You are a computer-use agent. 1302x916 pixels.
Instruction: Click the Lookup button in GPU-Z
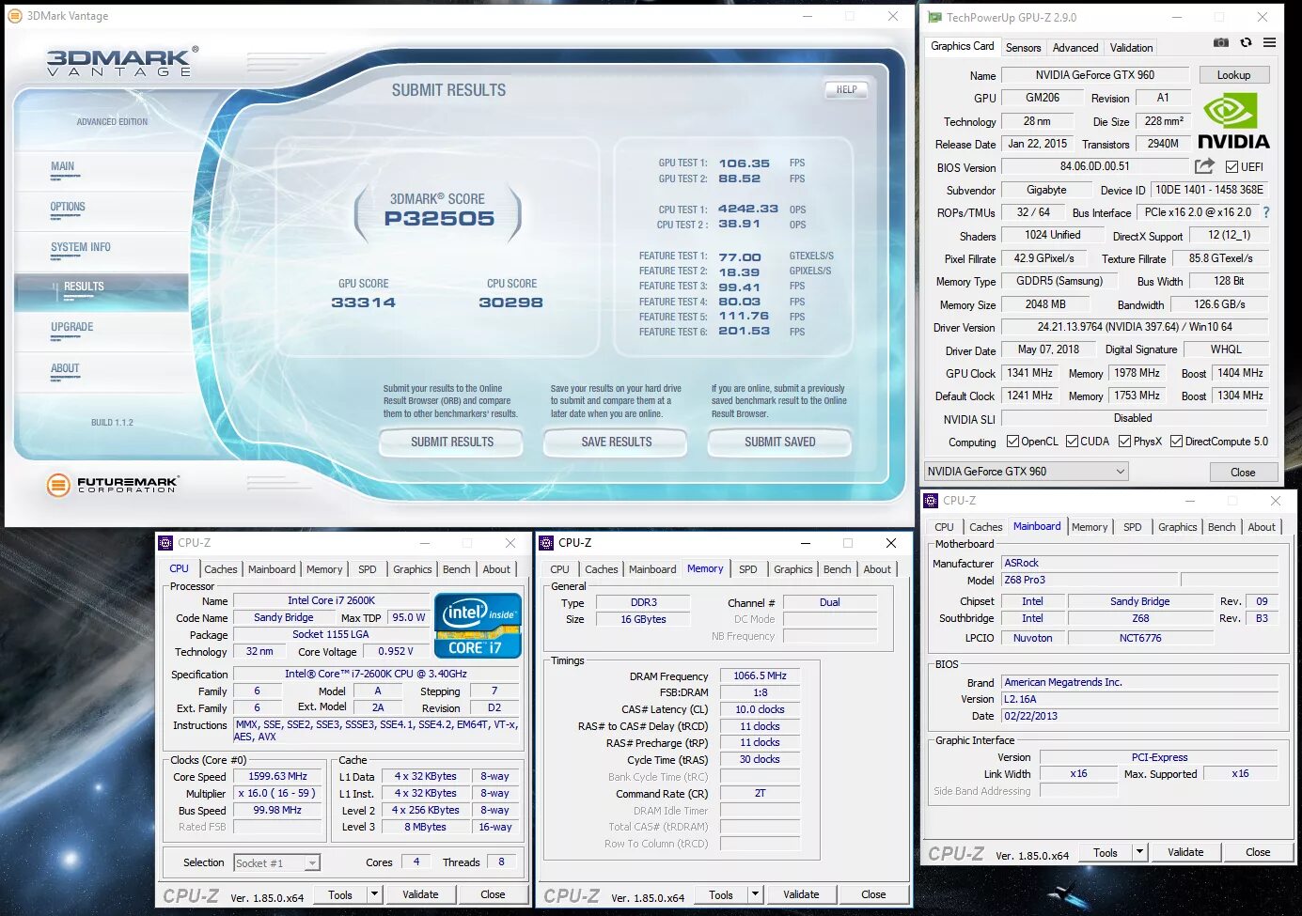pyautogui.click(x=1233, y=75)
